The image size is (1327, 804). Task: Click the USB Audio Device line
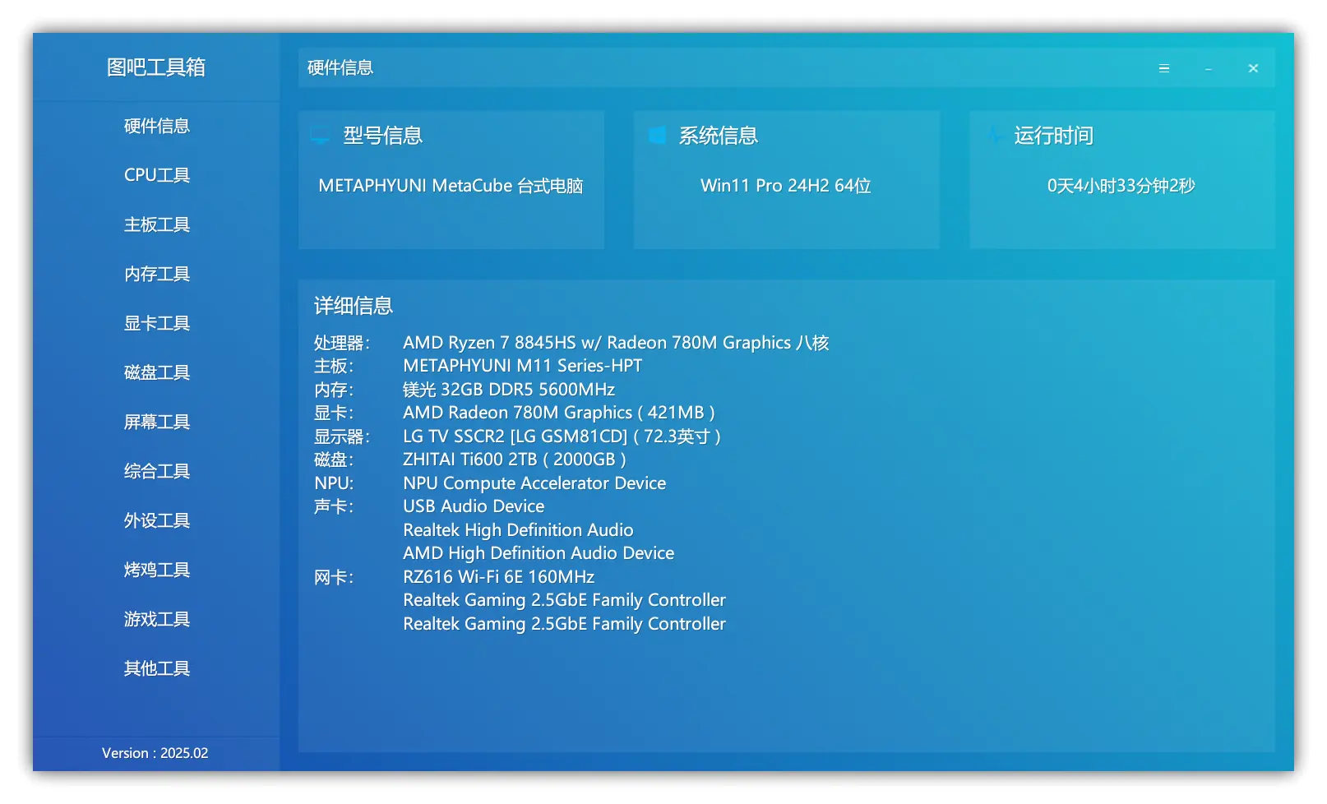tap(474, 506)
